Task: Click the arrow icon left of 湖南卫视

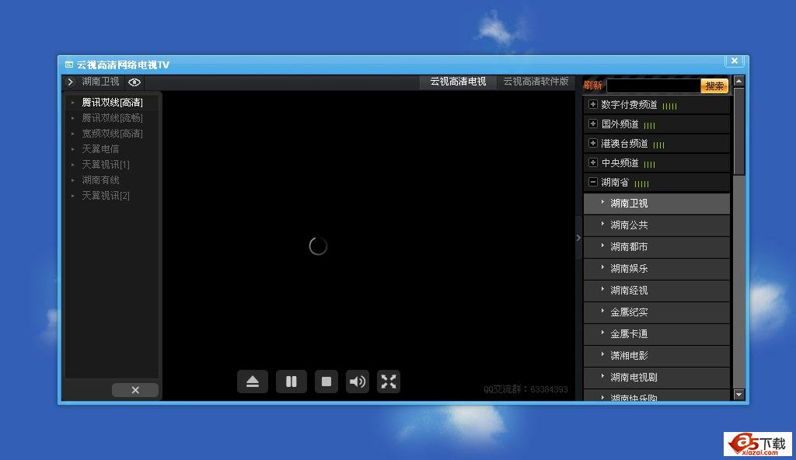Action: click(70, 82)
